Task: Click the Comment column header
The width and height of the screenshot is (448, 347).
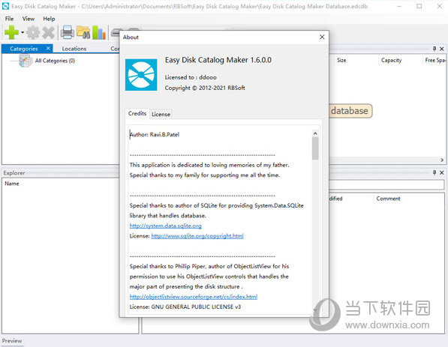Action: click(x=388, y=199)
